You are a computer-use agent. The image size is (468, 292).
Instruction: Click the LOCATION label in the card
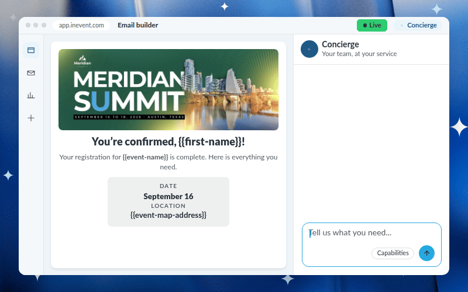pos(168,206)
